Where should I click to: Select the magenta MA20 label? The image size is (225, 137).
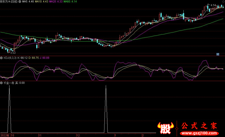55,2
